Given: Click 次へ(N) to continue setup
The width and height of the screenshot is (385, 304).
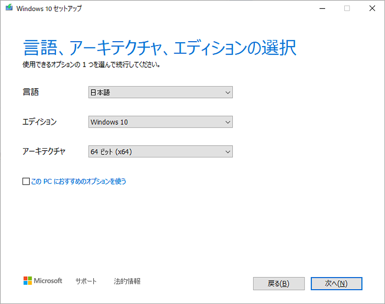Looking at the screenshot, I should (336, 283).
